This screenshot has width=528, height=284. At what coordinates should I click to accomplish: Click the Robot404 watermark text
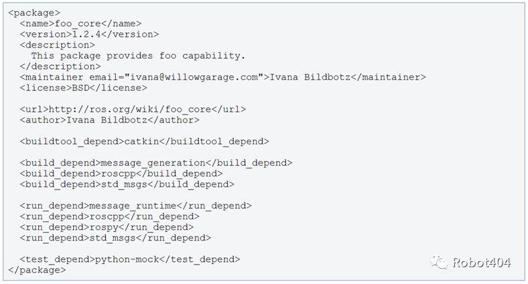point(482,263)
